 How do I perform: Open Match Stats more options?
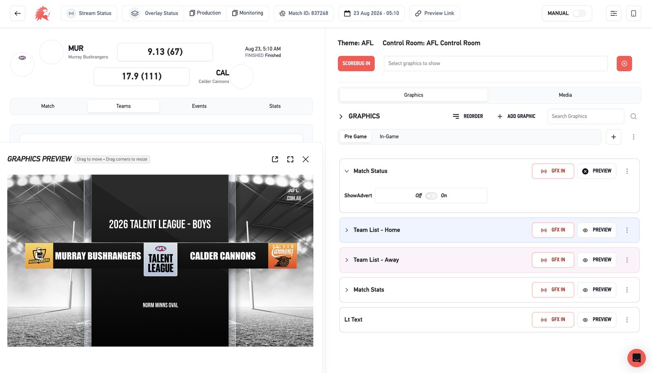click(627, 290)
